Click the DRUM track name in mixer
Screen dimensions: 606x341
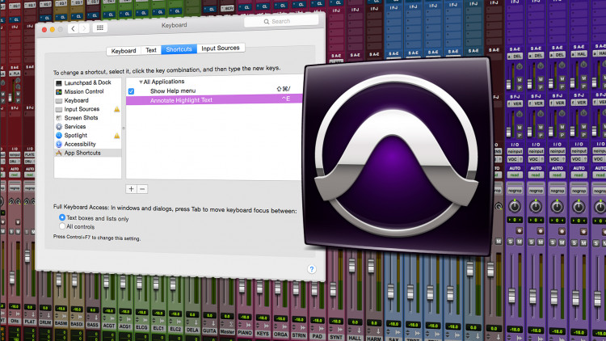(45, 322)
